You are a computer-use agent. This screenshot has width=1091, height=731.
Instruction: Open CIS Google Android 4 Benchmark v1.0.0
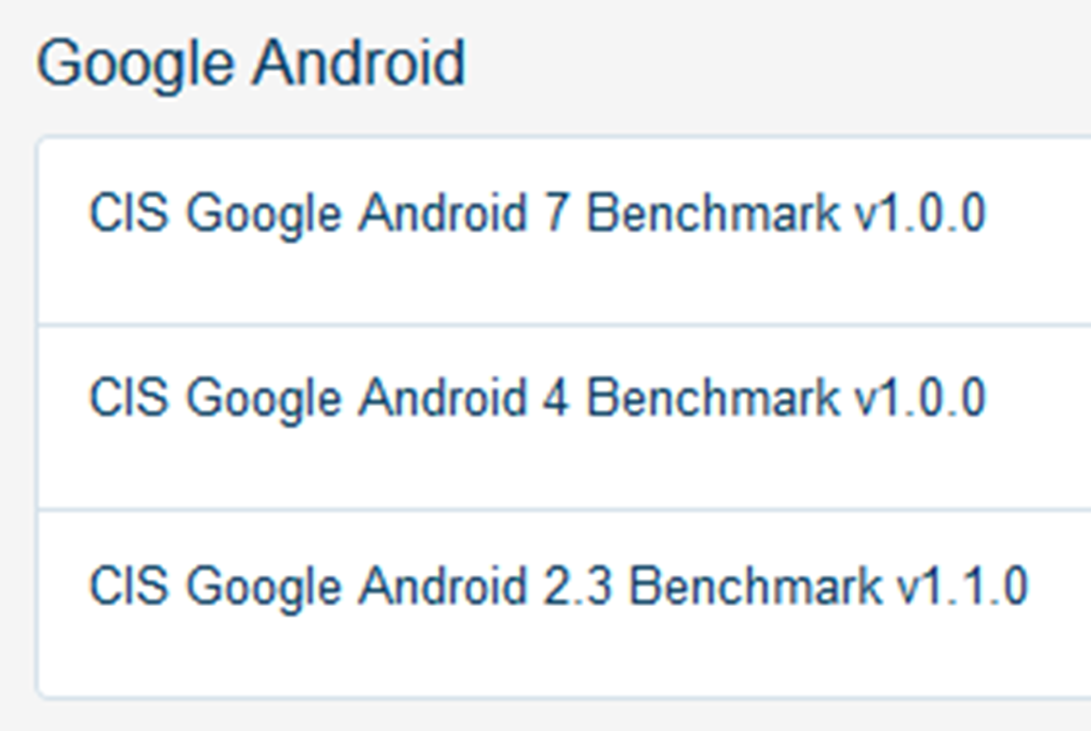(x=537, y=398)
